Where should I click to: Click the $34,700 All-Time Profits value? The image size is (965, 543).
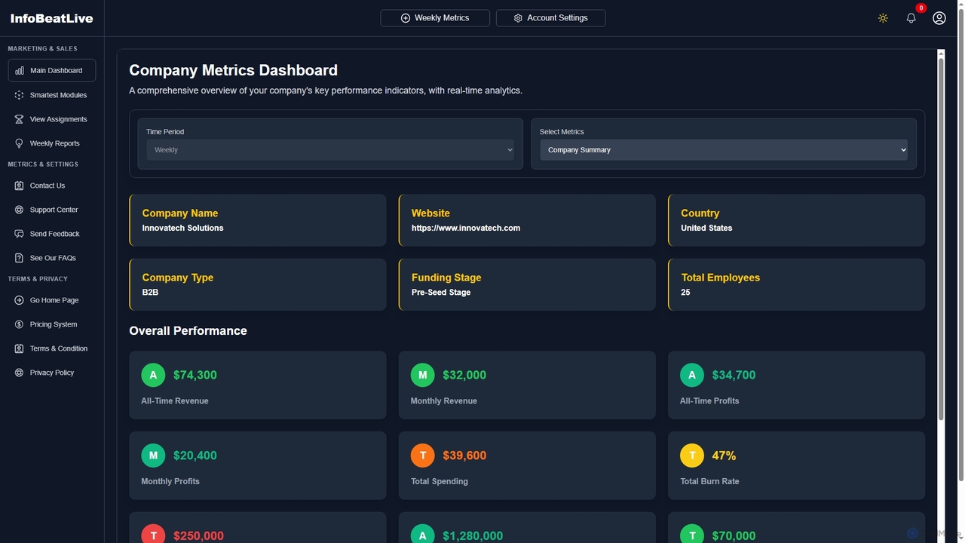[x=734, y=375]
